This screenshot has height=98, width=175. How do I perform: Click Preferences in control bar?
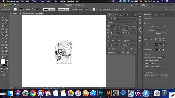117,9
